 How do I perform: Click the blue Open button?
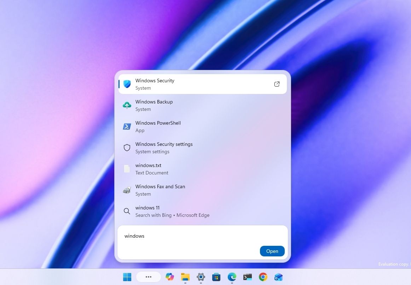pos(272,251)
